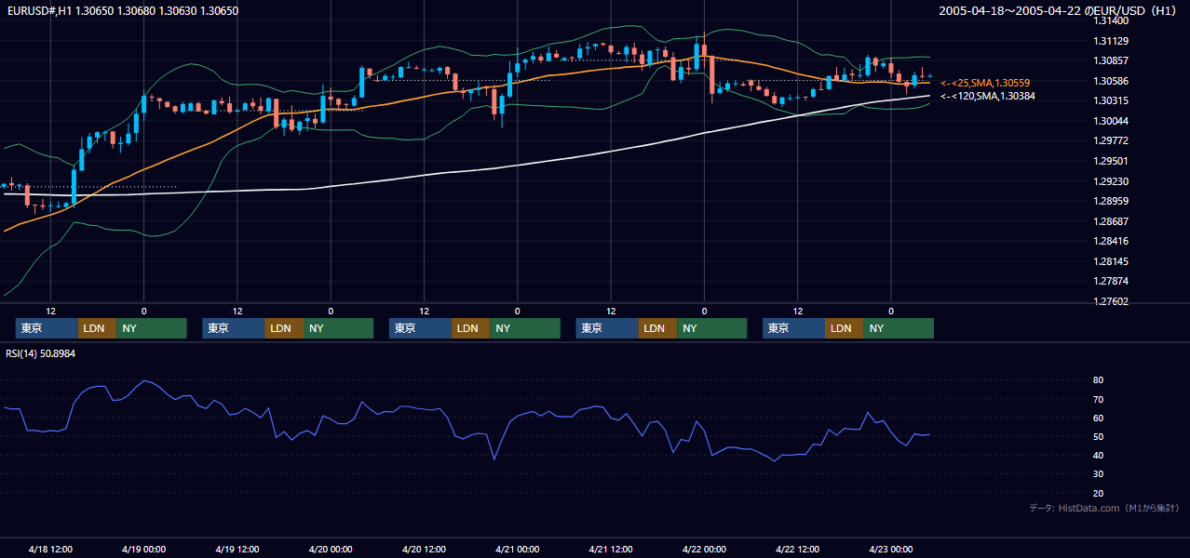Screen dimensions: 1190x558
Task: Click the RSI scale value 50
Action: pyautogui.click(x=1099, y=436)
